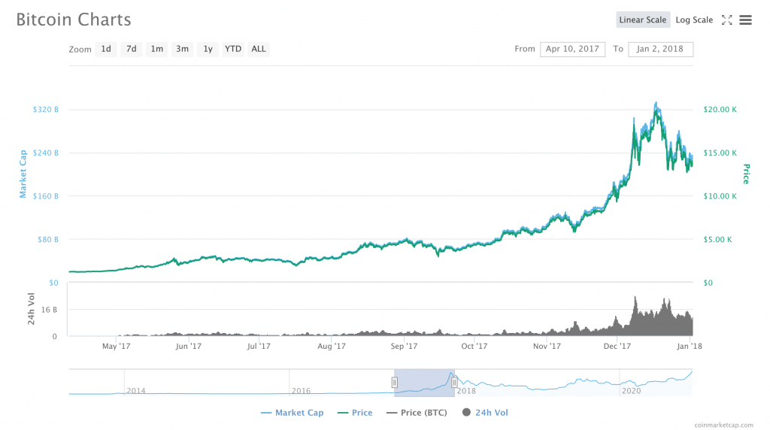The height and width of the screenshot is (430, 770).
Task: Choose the 1y zoom range
Action: [x=208, y=50]
